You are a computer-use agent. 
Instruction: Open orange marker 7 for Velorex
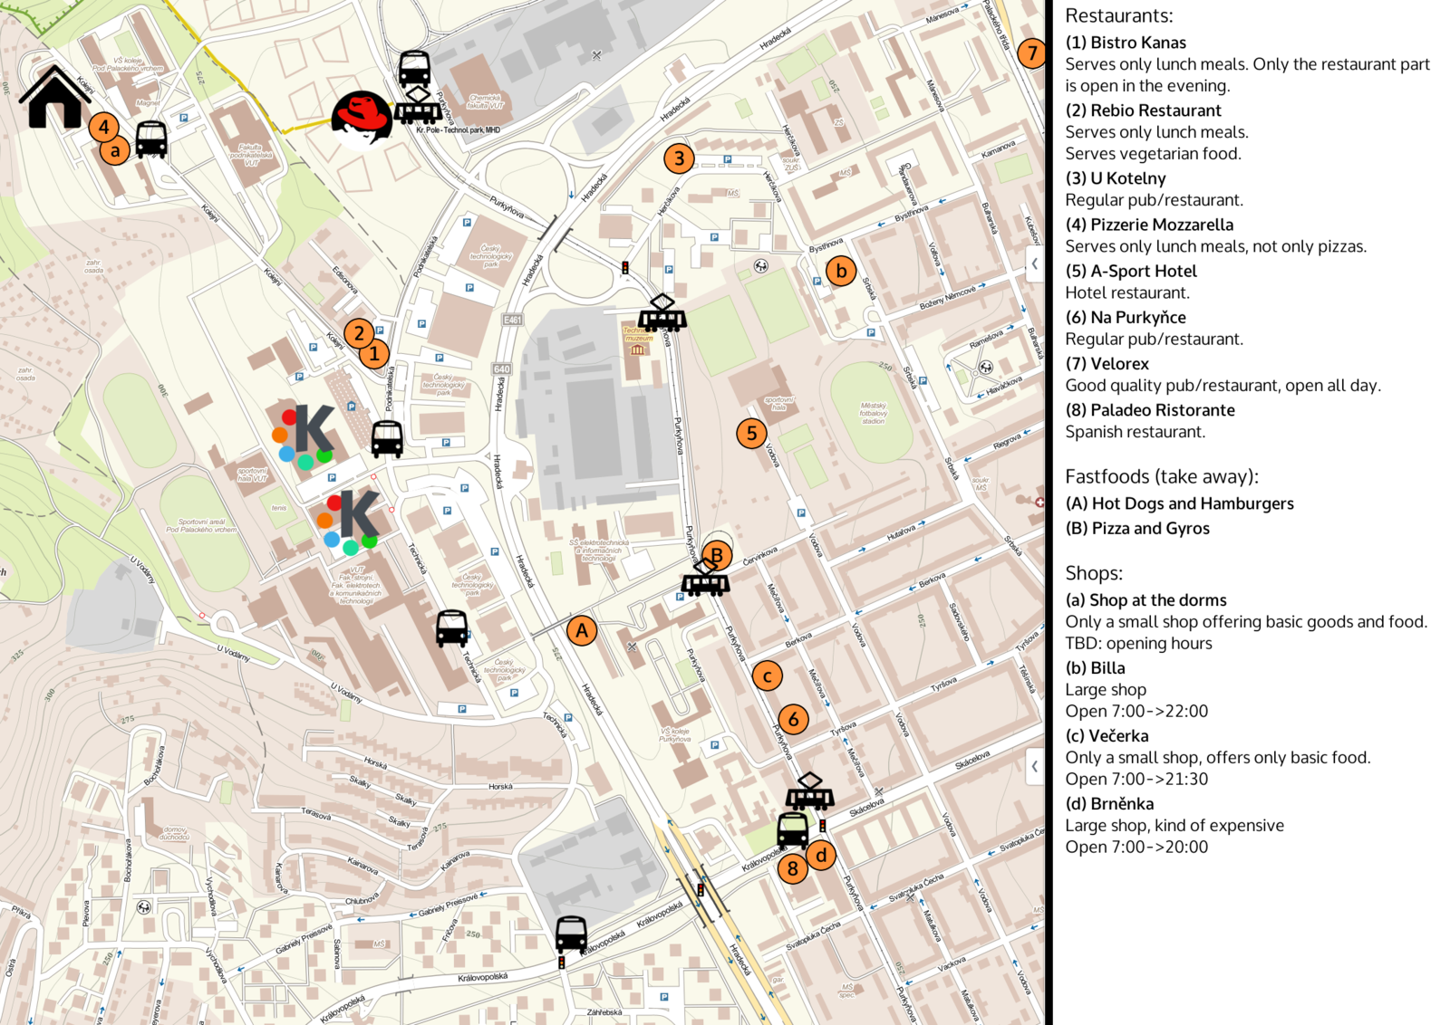tap(1030, 53)
